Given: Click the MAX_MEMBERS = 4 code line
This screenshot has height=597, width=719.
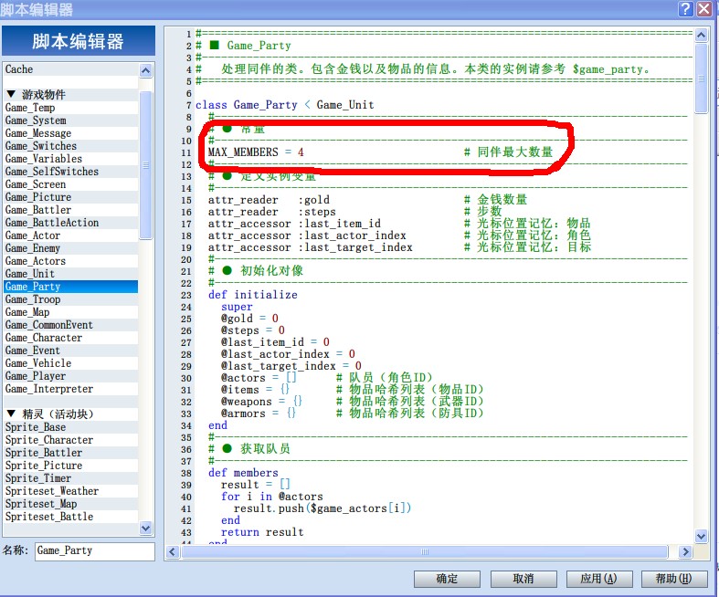Looking at the screenshot, I should click(x=256, y=152).
